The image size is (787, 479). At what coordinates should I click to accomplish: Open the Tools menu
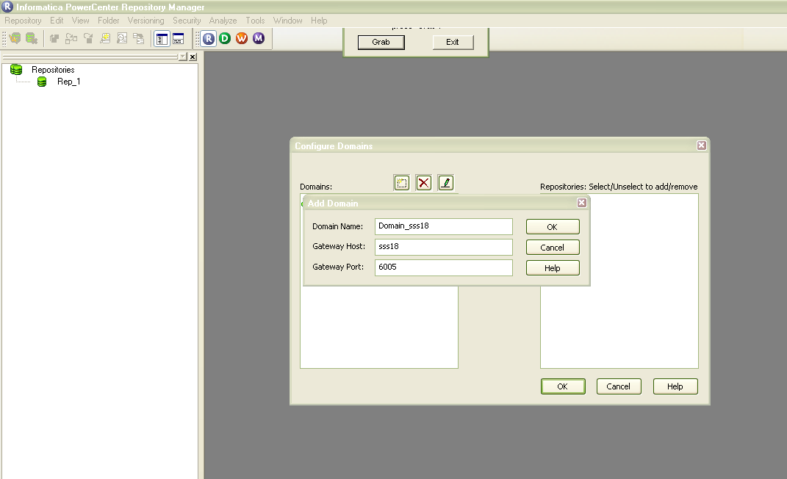tap(255, 21)
